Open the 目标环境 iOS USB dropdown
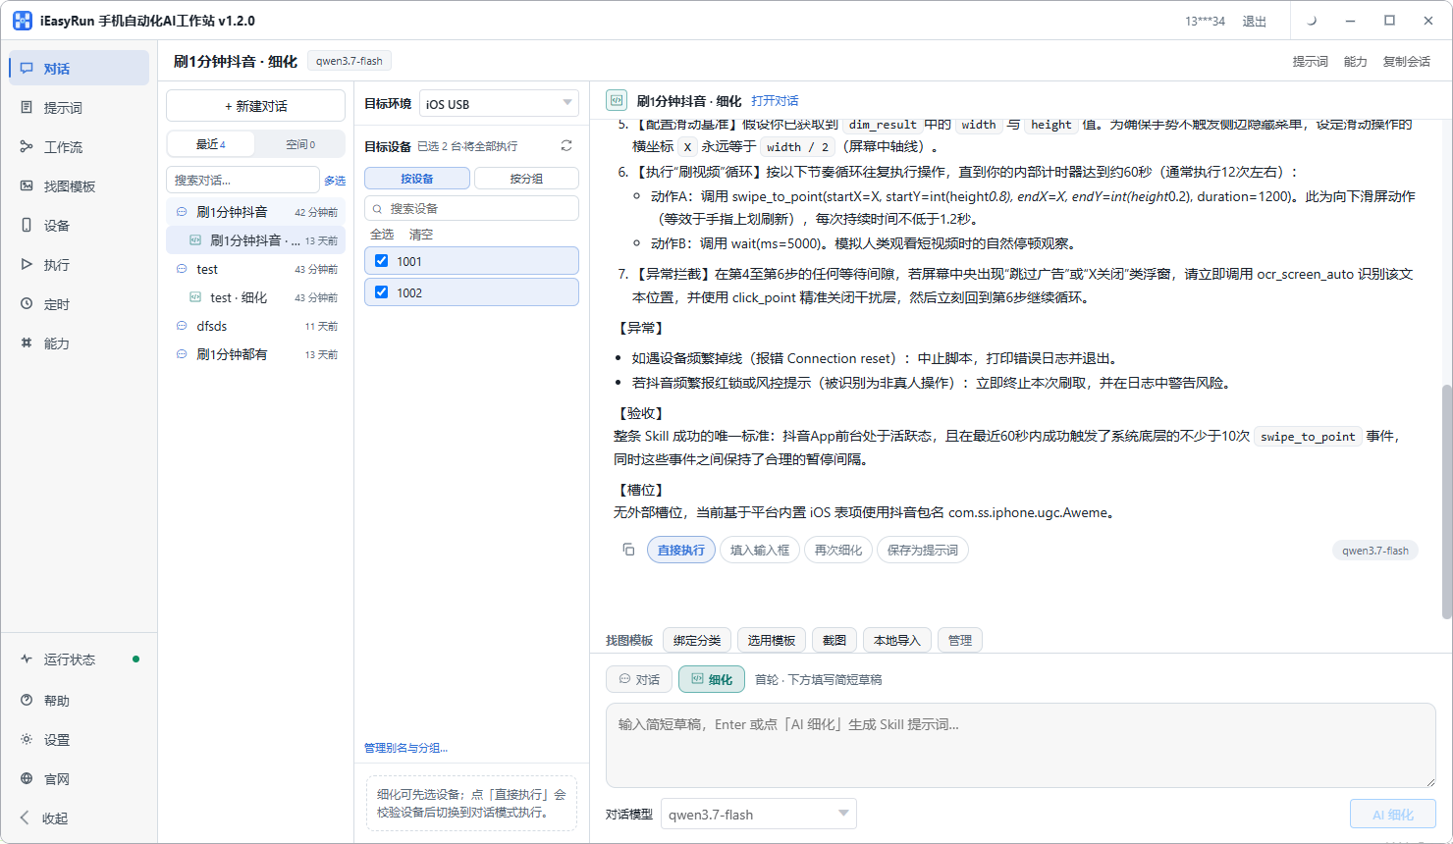The height and width of the screenshot is (844, 1453). tap(499, 104)
